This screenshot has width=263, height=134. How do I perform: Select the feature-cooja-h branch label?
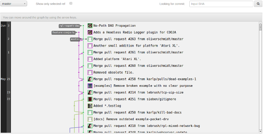coord(63,32)
